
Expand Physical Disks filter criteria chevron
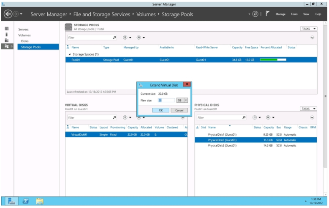(x=312, y=117)
